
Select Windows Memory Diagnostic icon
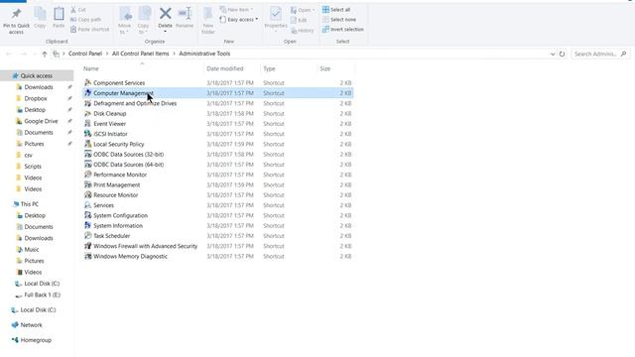88,256
